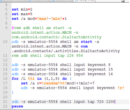Image resolution: width=130 pixels, height=110 pixels.
Task: Click the closing parenthesis on line 19
Action: tap(13, 93)
